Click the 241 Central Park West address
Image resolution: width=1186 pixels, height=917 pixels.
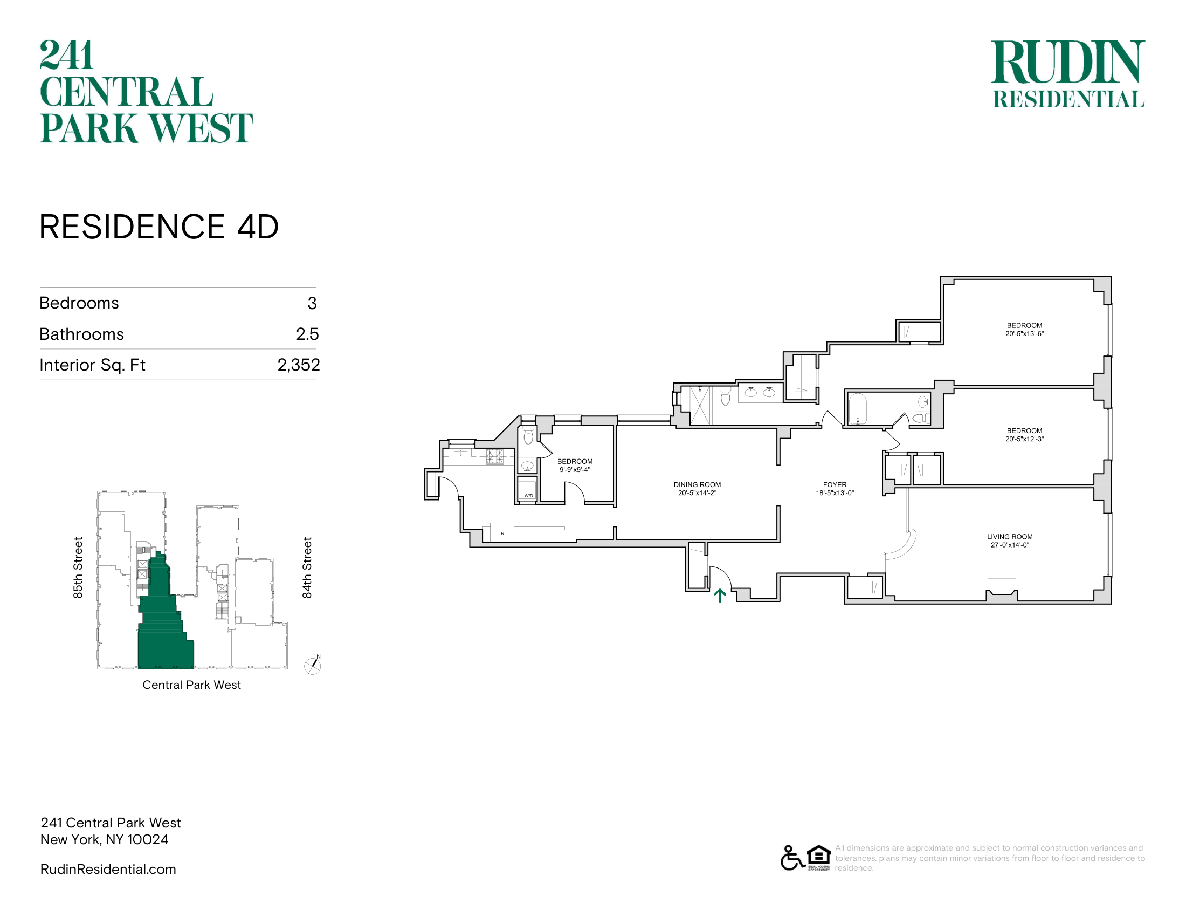pyautogui.click(x=111, y=831)
